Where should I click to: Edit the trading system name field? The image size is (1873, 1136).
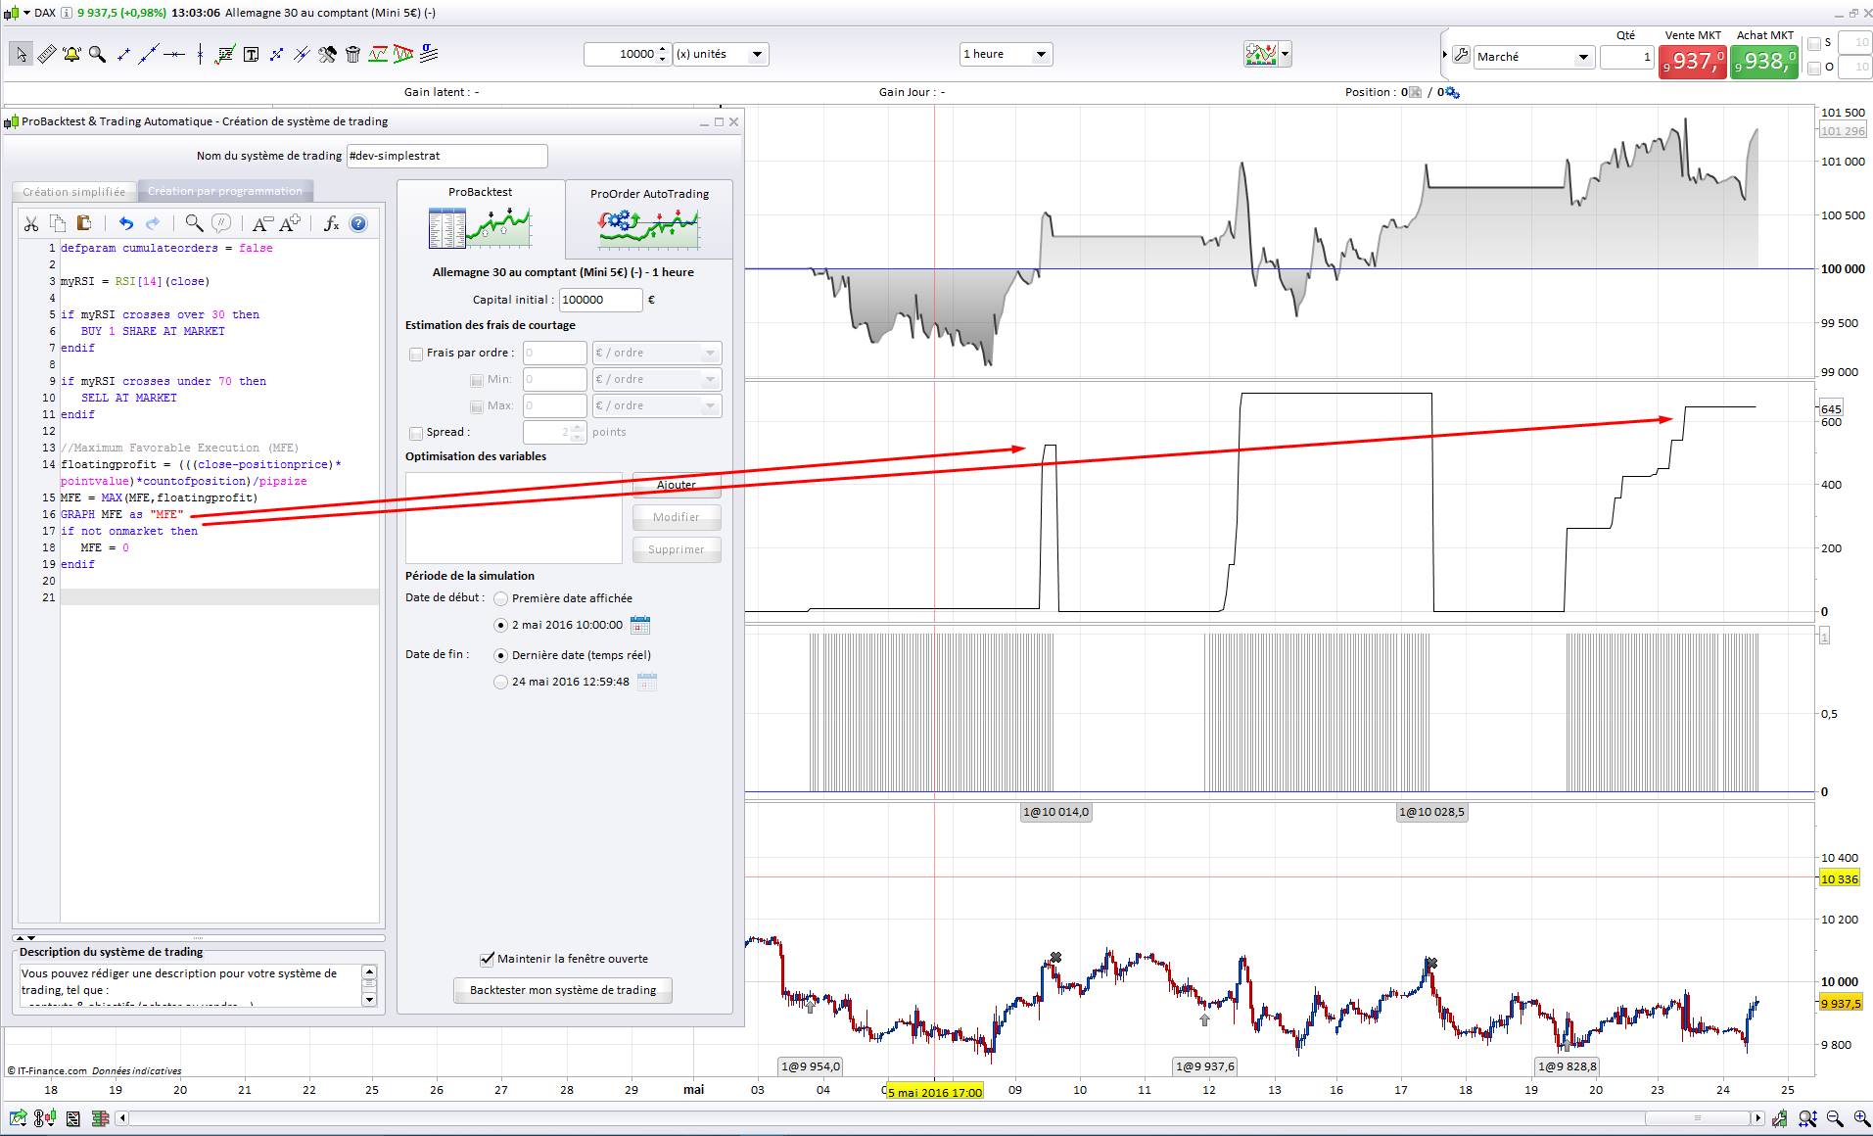(x=446, y=156)
